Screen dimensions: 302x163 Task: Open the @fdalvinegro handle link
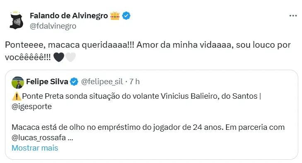[x=53, y=26]
